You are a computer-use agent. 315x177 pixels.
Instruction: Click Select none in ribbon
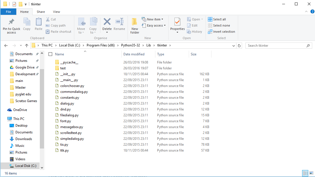pos(219,25)
